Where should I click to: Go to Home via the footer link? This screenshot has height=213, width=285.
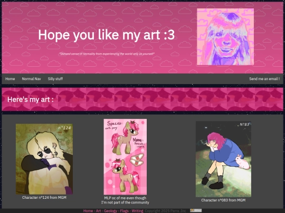click(88, 211)
